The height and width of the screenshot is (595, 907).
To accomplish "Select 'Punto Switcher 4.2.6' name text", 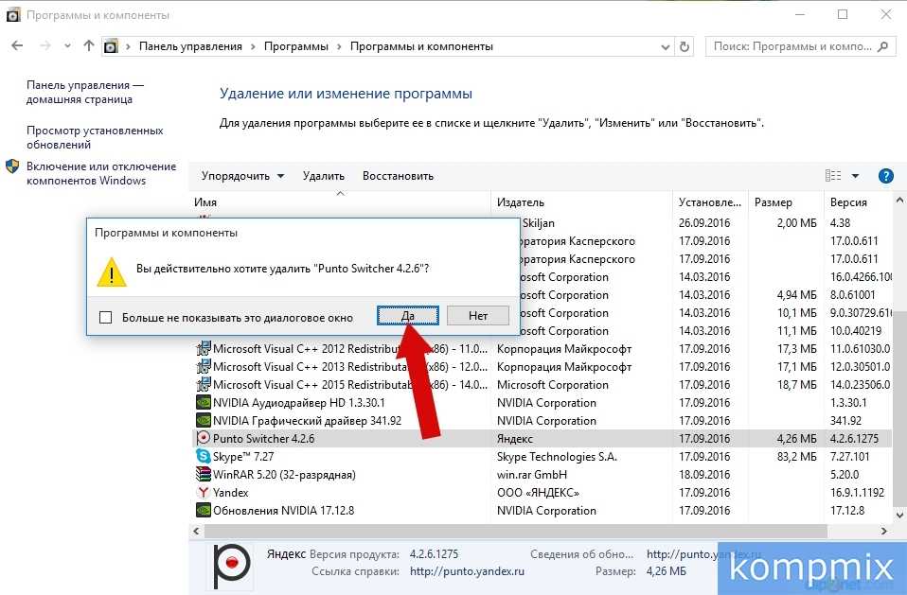I will coord(264,439).
